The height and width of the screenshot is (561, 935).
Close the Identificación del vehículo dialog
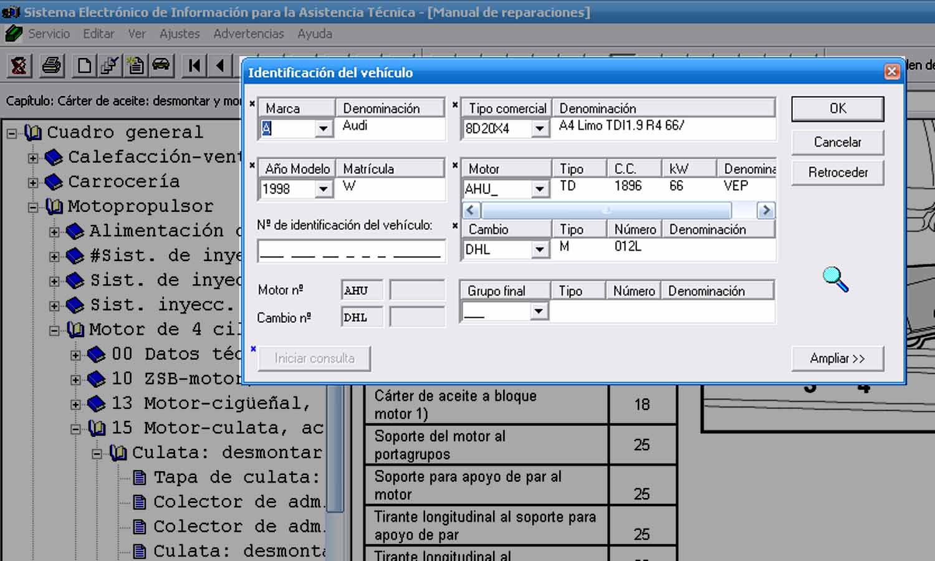point(892,72)
